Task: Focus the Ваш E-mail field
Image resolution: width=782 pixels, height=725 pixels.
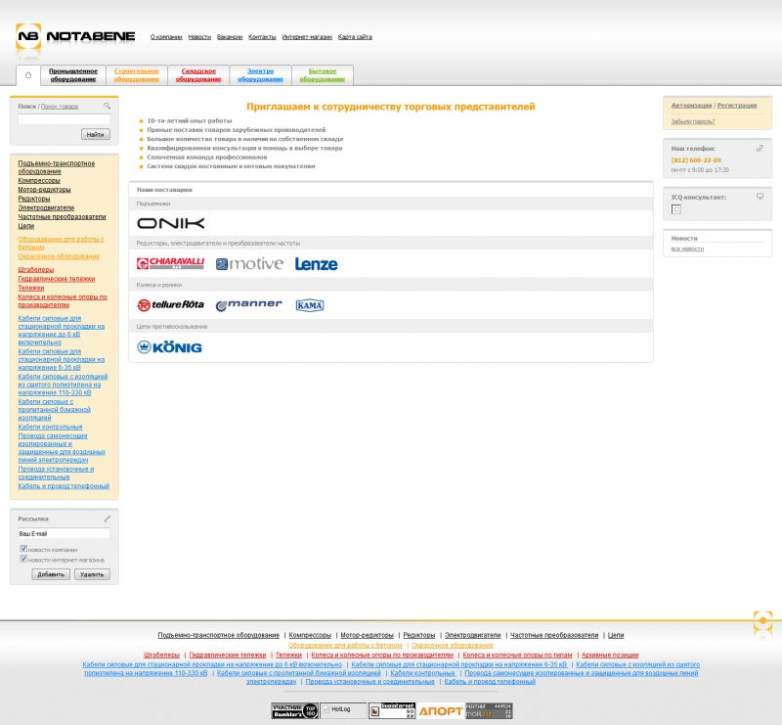Action: point(64,533)
